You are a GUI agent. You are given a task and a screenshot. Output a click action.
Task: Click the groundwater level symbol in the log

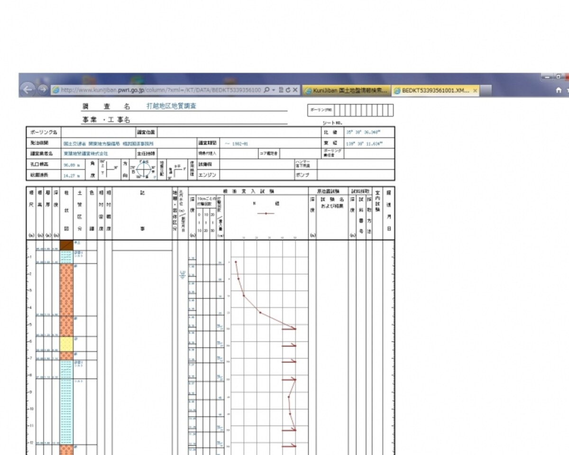182,274
